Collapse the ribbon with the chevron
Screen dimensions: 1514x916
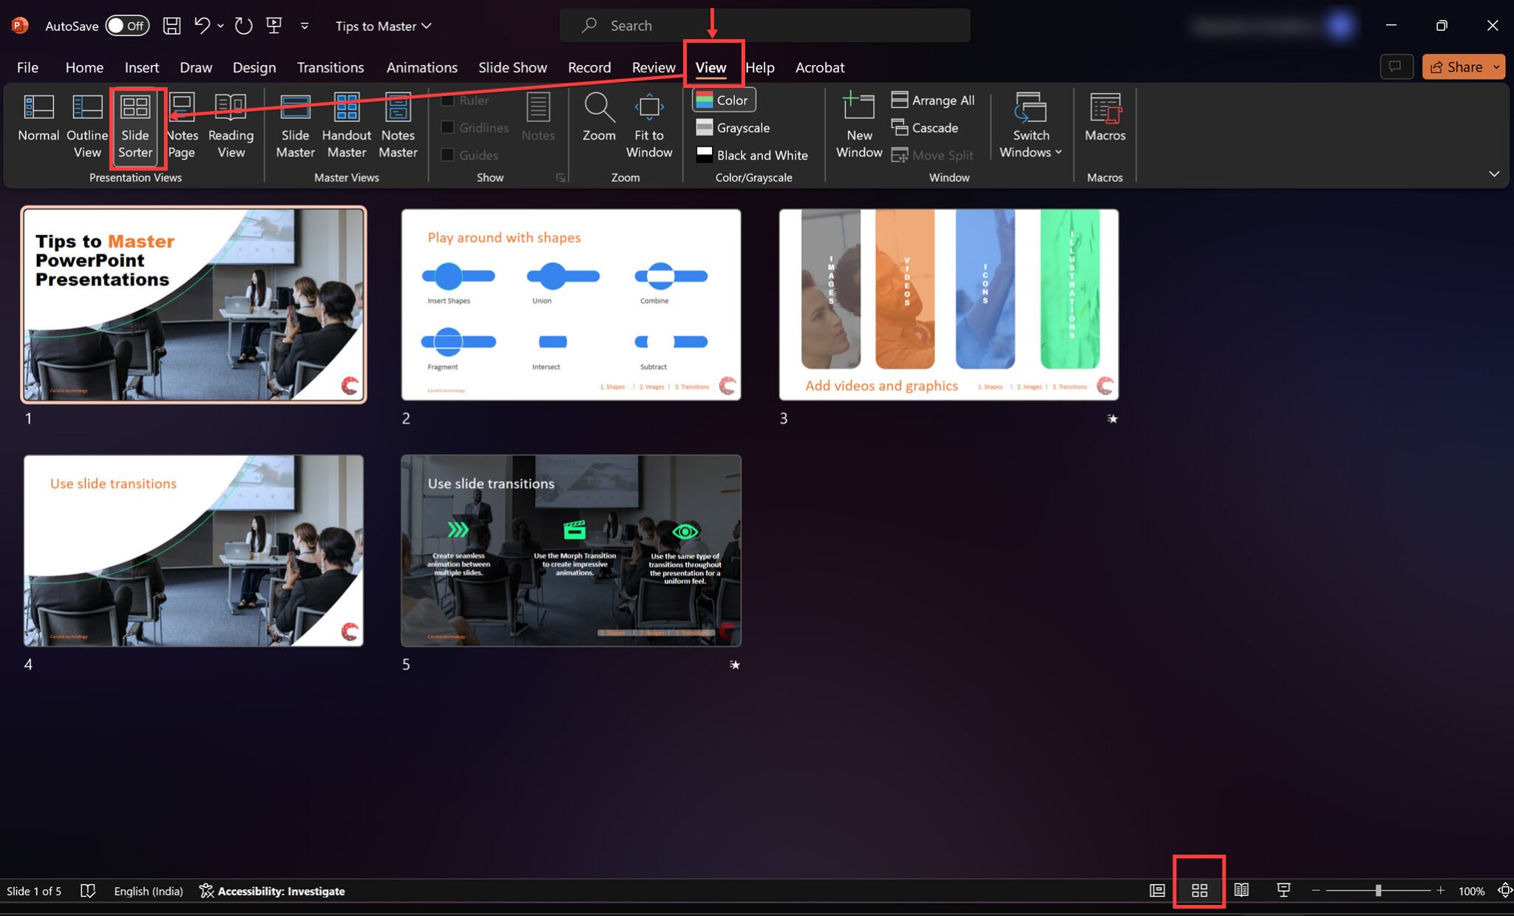tap(1494, 174)
